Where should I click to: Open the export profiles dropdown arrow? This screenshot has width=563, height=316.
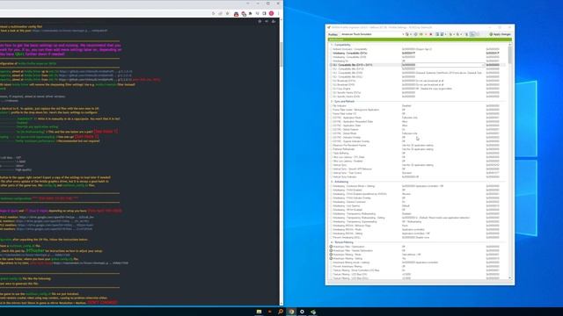coord(454,34)
